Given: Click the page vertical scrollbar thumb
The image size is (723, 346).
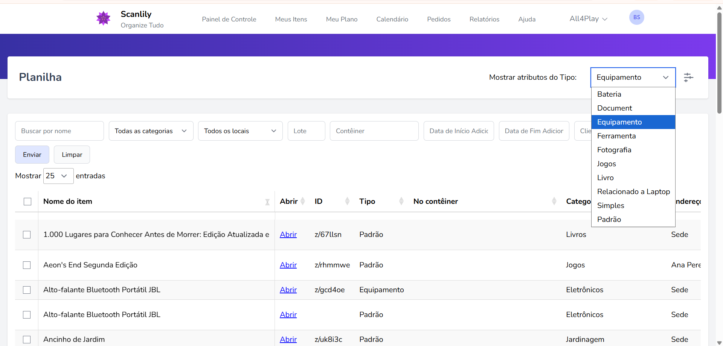Looking at the screenshot, I should (719, 63).
